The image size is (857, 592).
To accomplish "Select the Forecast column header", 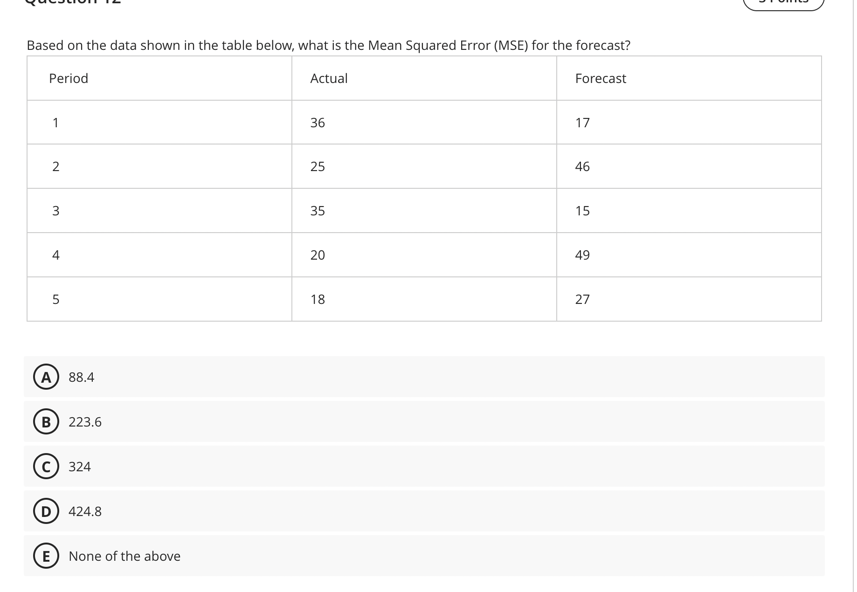I will coord(601,78).
